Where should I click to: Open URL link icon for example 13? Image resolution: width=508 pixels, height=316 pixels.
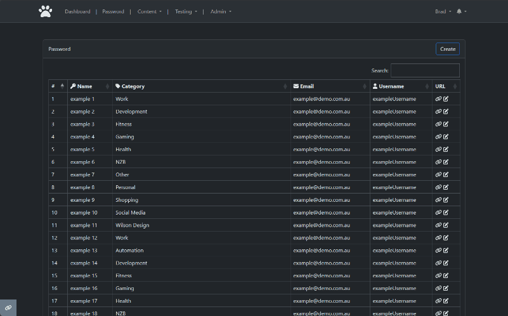(438, 251)
